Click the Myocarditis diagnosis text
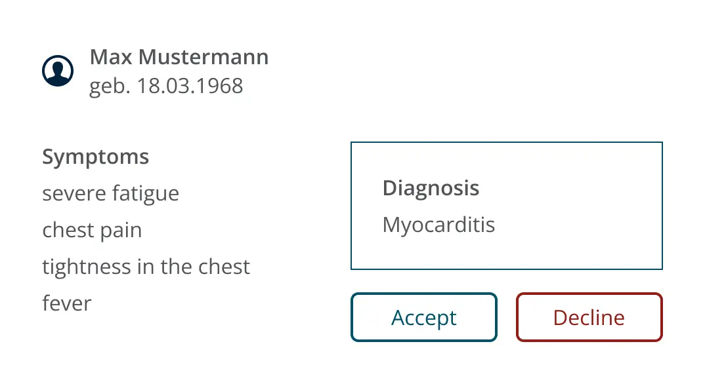The width and height of the screenshot is (705, 384). pyautogui.click(x=438, y=225)
